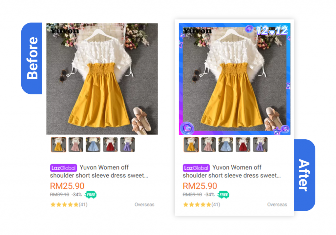Click LazGlobal badge in After card

[x=196, y=168]
